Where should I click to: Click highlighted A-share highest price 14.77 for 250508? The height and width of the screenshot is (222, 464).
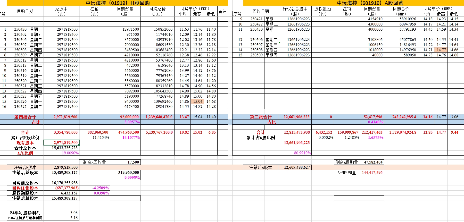441,50
